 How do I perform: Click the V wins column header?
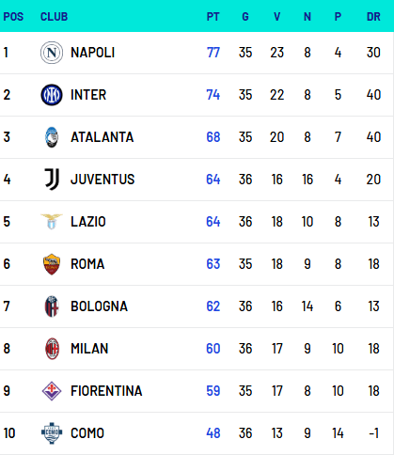[276, 17]
